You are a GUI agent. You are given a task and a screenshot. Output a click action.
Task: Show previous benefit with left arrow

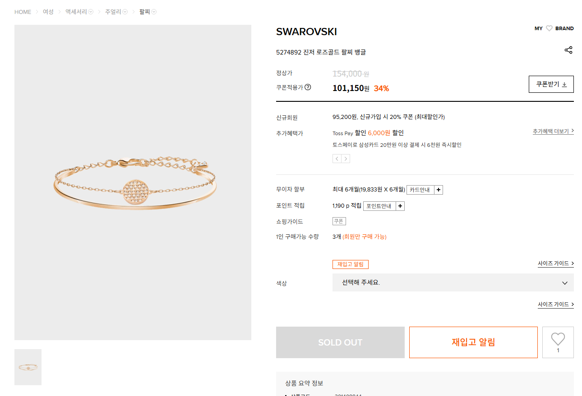click(337, 159)
